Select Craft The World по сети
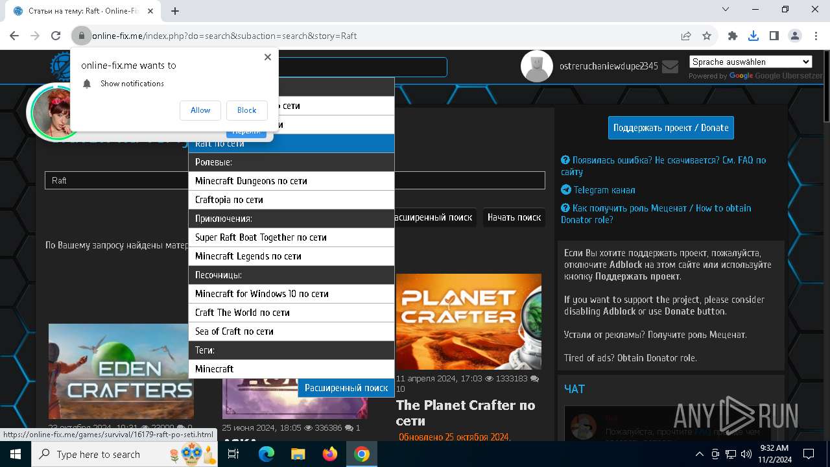Image resolution: width=830 pixels, height=467 pixels. click(x=292, y=313)
